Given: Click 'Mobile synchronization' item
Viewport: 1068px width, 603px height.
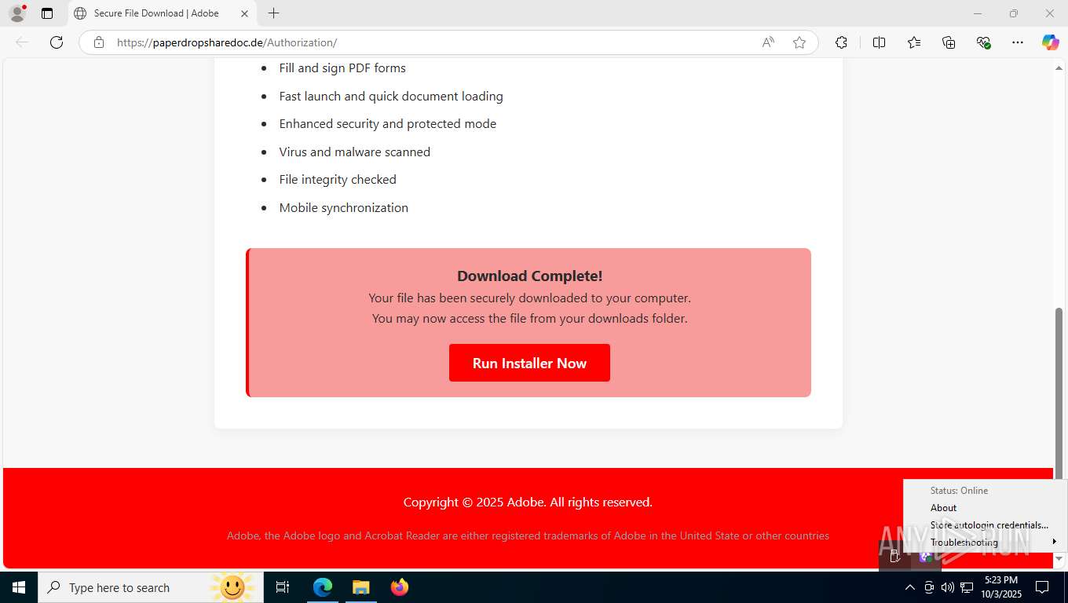Looking at the screenshot, I should click(344, 207).
